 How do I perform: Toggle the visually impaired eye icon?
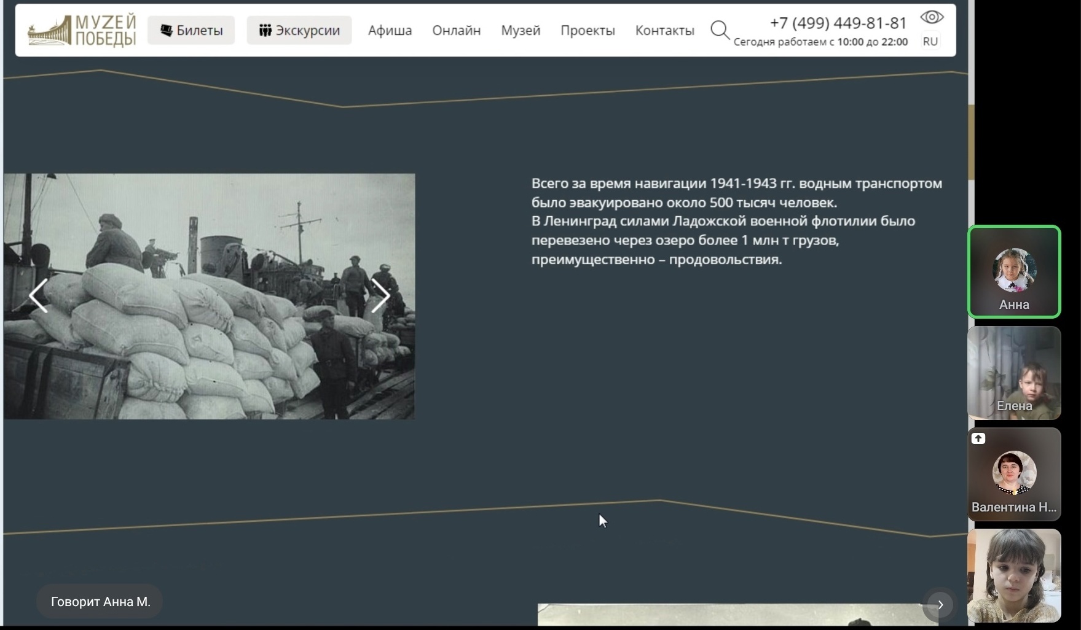click(x=932, y=17)
